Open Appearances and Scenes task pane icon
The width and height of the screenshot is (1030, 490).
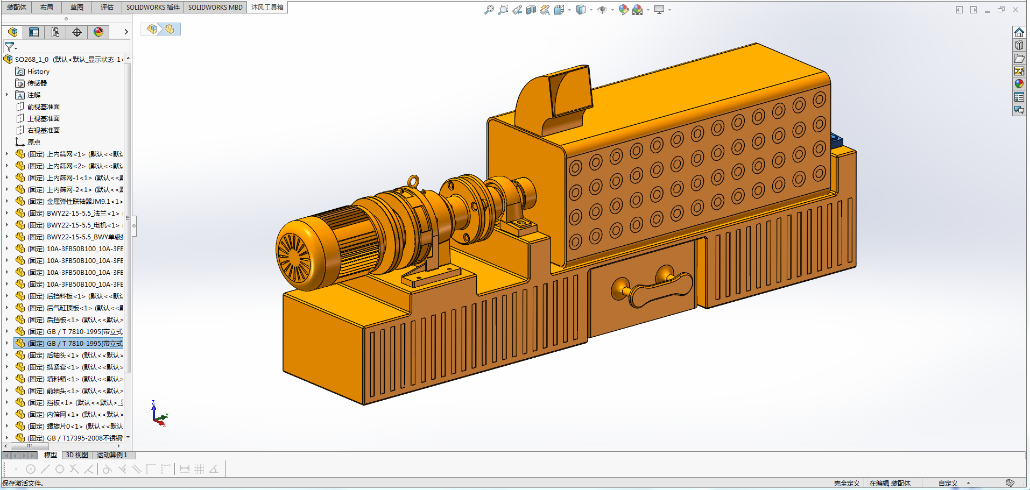click(x=1019, y=84)
